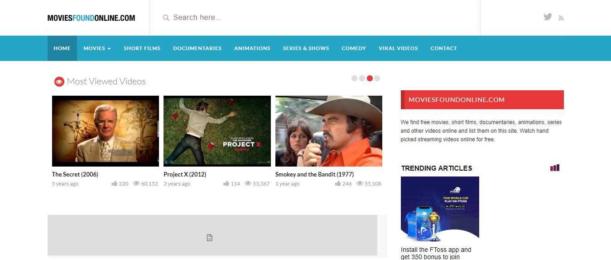Open Series & Shows section
This screenshot has height=260, width=611.
tap(306, 48)
